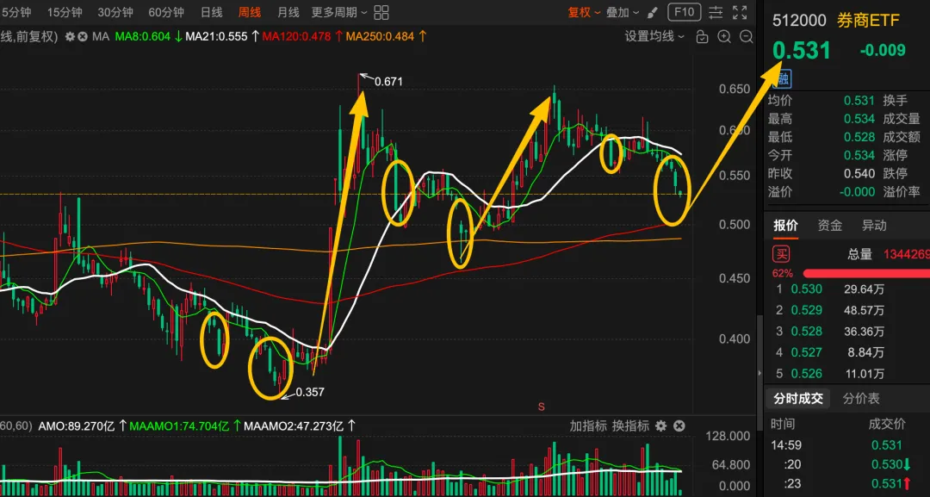Viewport: 930px width, 497px height.
Task: Switch to the 30分钟 period
Action: click(115, 12)
